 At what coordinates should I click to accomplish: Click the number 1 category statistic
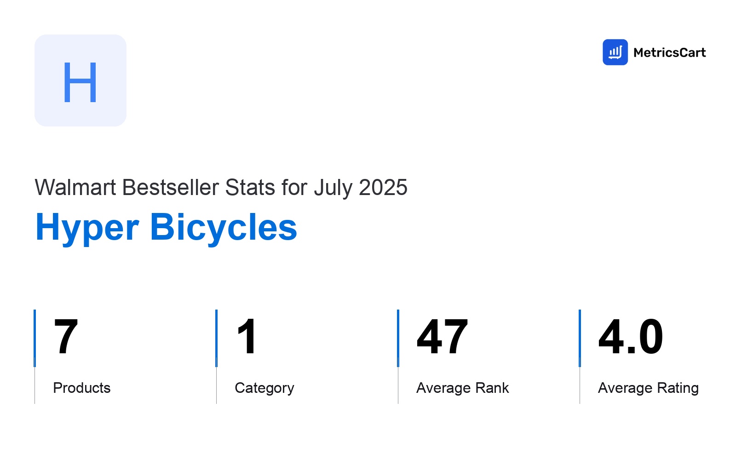pyautogui.click(x=247, y=337)
